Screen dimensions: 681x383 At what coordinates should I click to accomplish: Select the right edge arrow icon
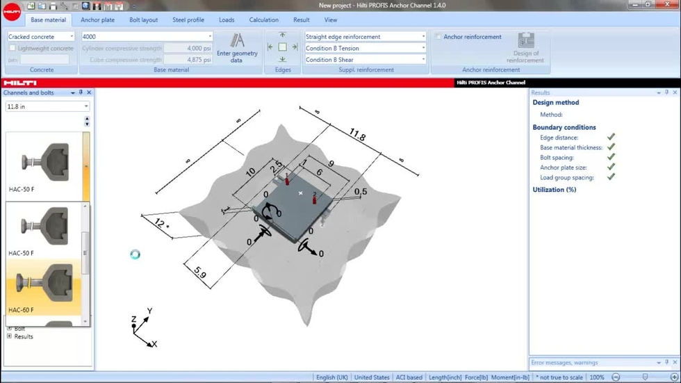295,47
